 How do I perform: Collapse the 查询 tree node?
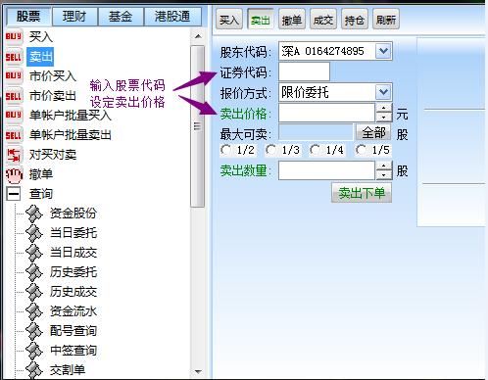14,194
